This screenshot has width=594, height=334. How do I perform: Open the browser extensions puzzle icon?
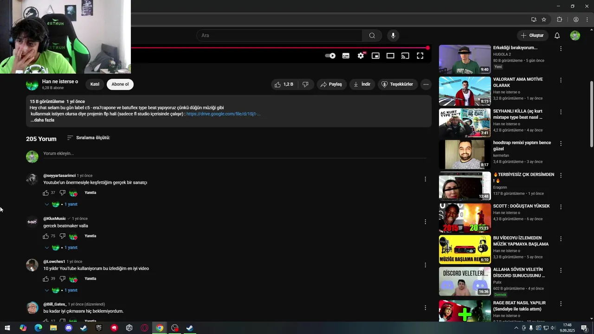click(559, 19)
